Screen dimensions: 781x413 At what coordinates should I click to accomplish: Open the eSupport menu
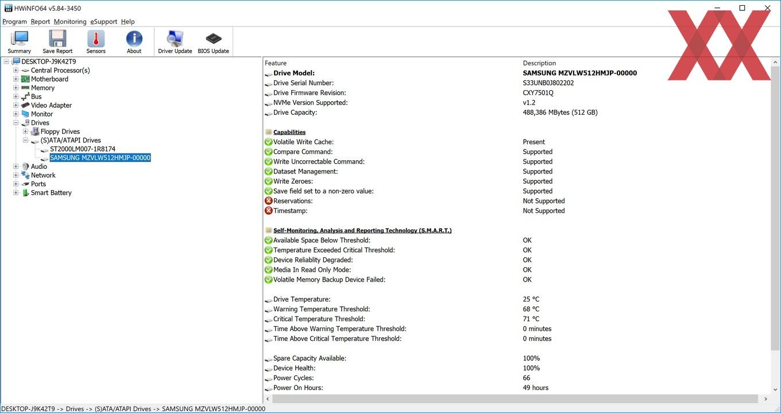click(x=103, y=22)
